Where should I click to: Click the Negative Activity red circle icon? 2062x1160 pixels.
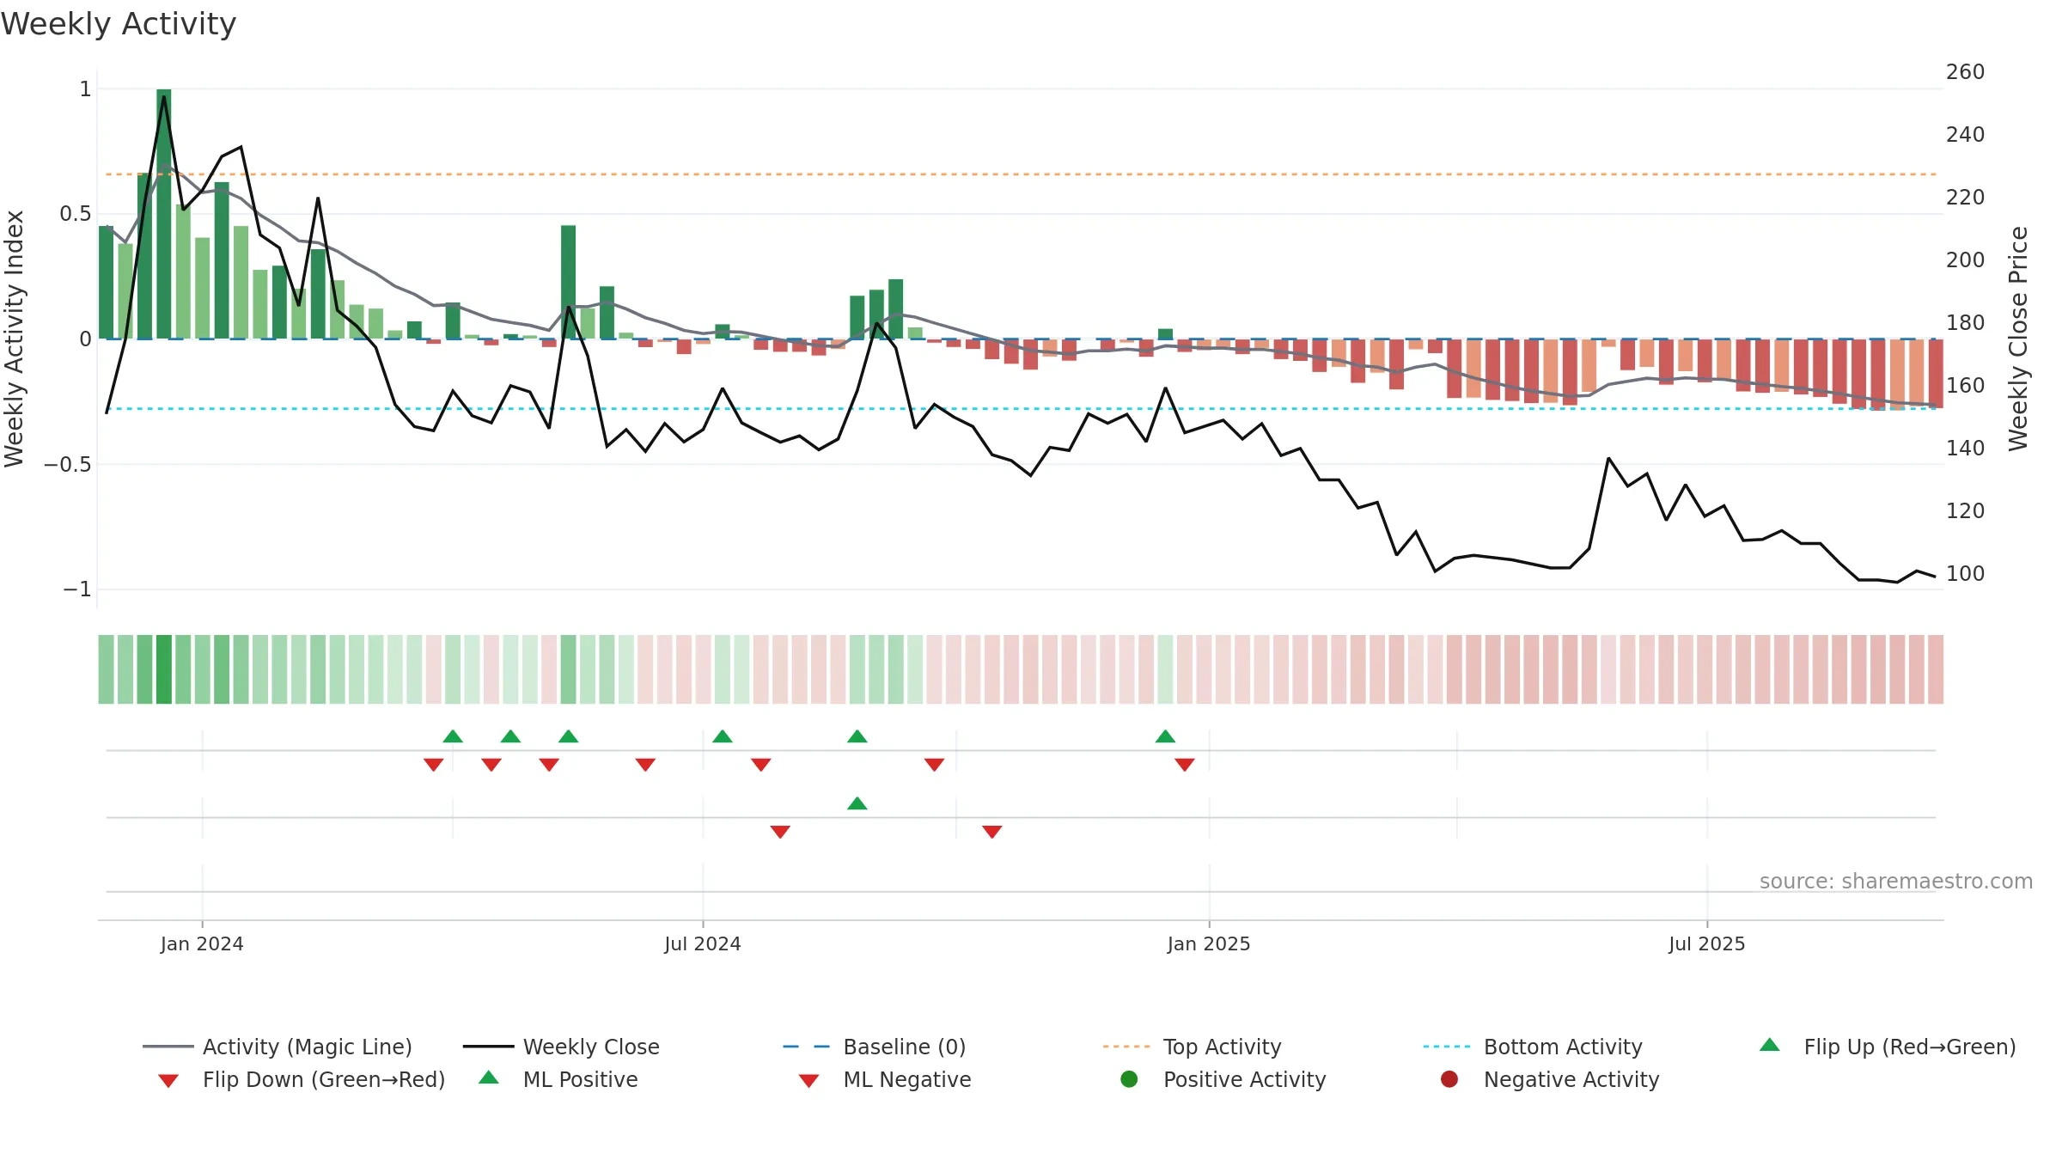point(1449,1079)
